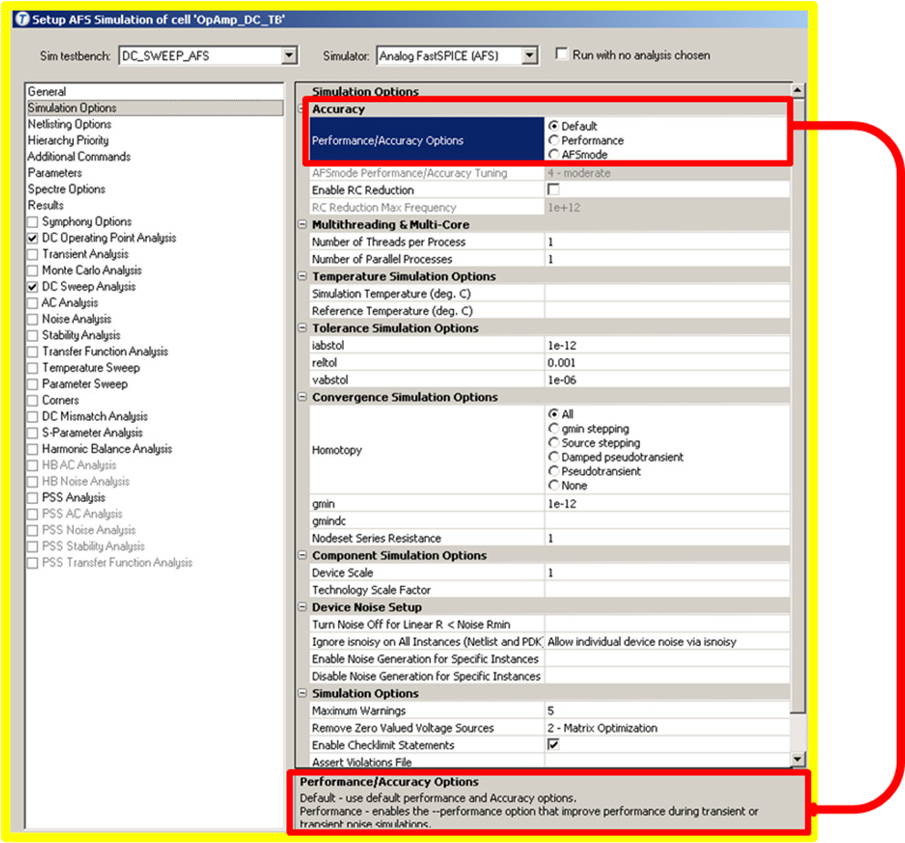
Task: Open Parameters section
Action: tap(55, 172)
